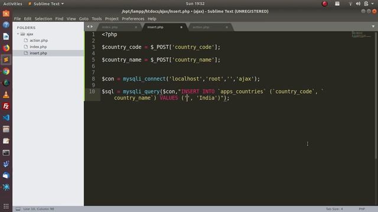Screen dimensions: 378x212
Task: Open tab list dropdown arrow
Action: point(373,26)
